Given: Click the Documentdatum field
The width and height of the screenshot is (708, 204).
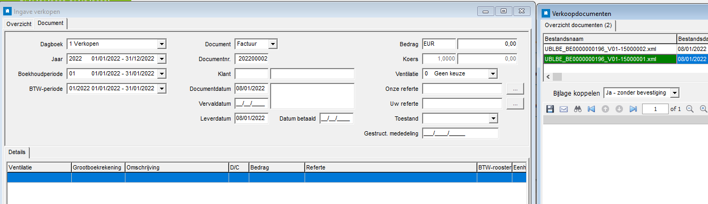Looking at the screenshot, I should [x=251, y=88].
